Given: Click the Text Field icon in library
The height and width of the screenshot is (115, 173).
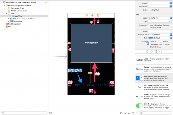Looking at the screenshot, I should [139, 87].
